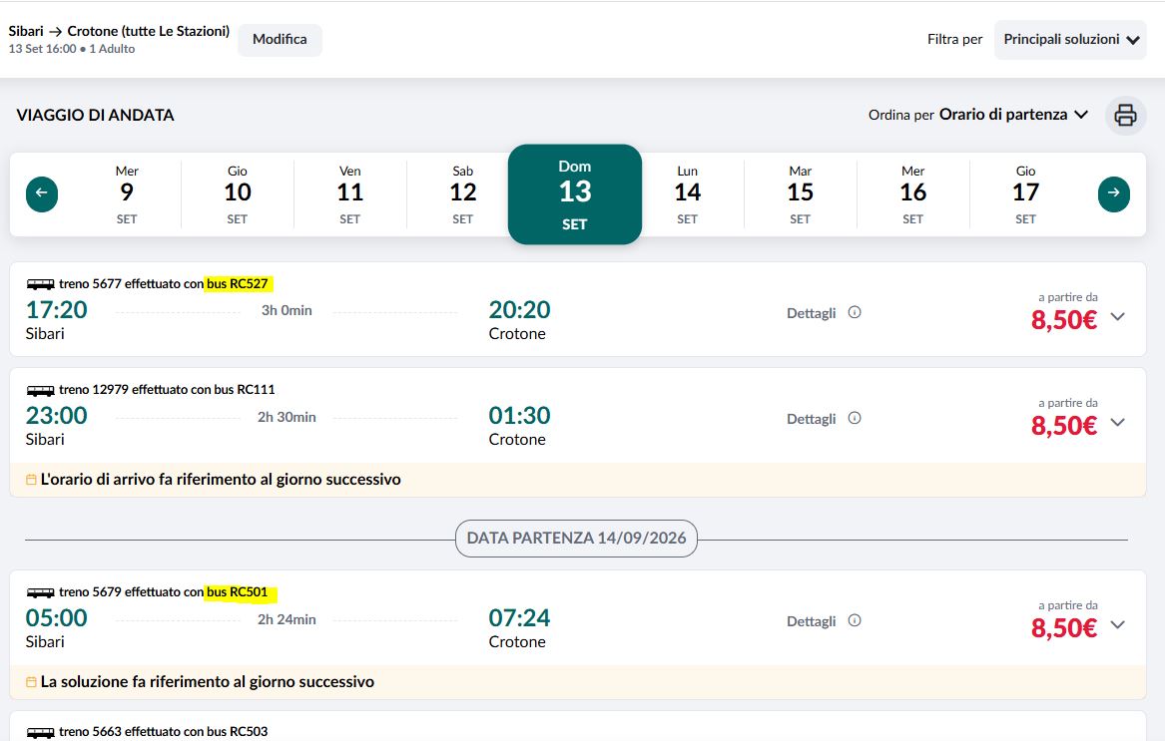The height and width of the screenshot is (741, 1165).
Task: Expand price options for 23:00 departure
Action: (1117, 423)
